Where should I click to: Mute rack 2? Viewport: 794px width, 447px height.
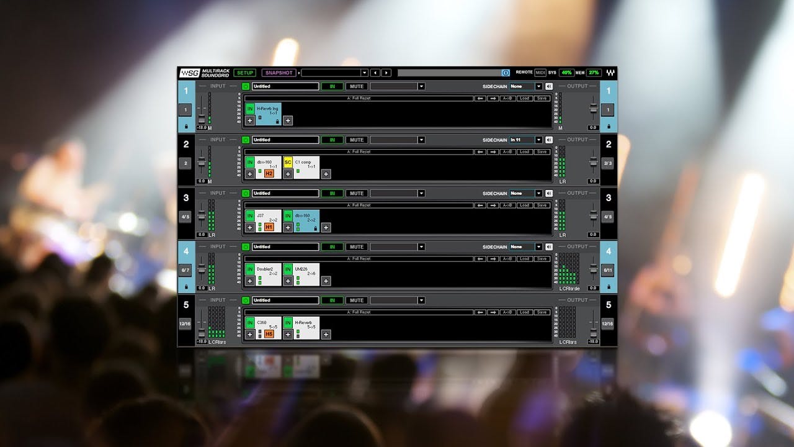pos(355,140)
